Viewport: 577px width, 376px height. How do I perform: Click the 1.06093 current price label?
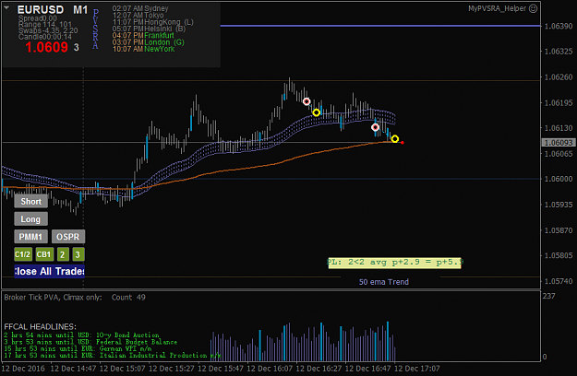coord(559,143)
